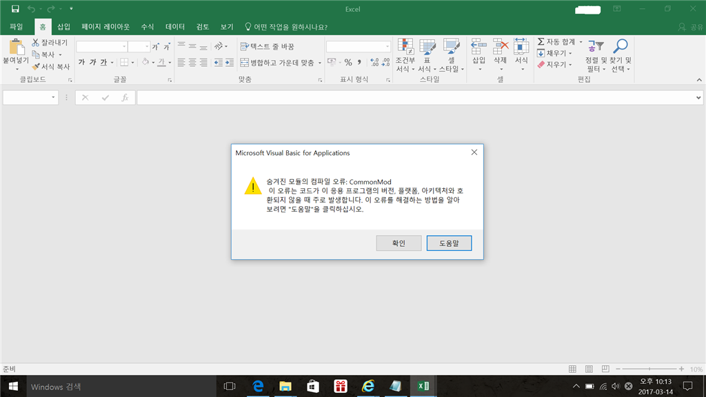Switch to the Review (검토) tab
Viewport: 706px width, 397px height.
coord(203,27)
